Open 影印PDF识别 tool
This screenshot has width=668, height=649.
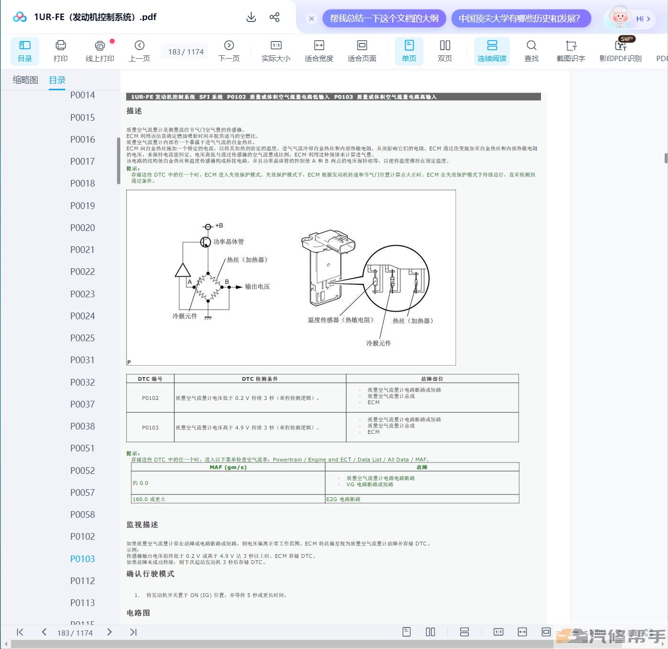click(621, 51)
